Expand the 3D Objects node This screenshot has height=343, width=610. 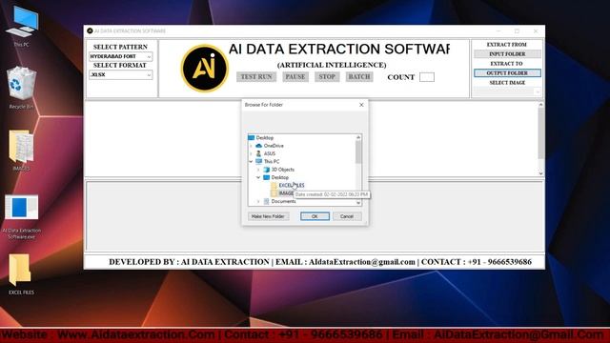coord(258,170)
